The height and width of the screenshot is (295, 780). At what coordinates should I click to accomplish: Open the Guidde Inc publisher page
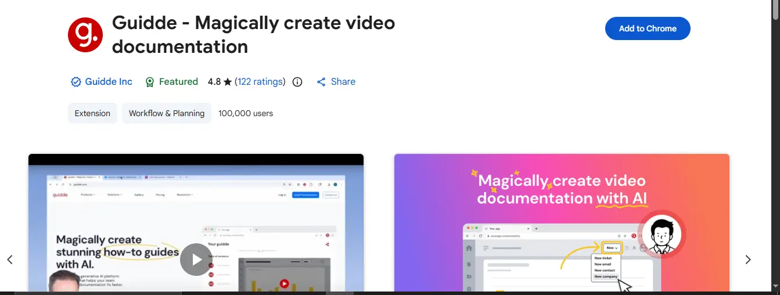click(109, 82)
